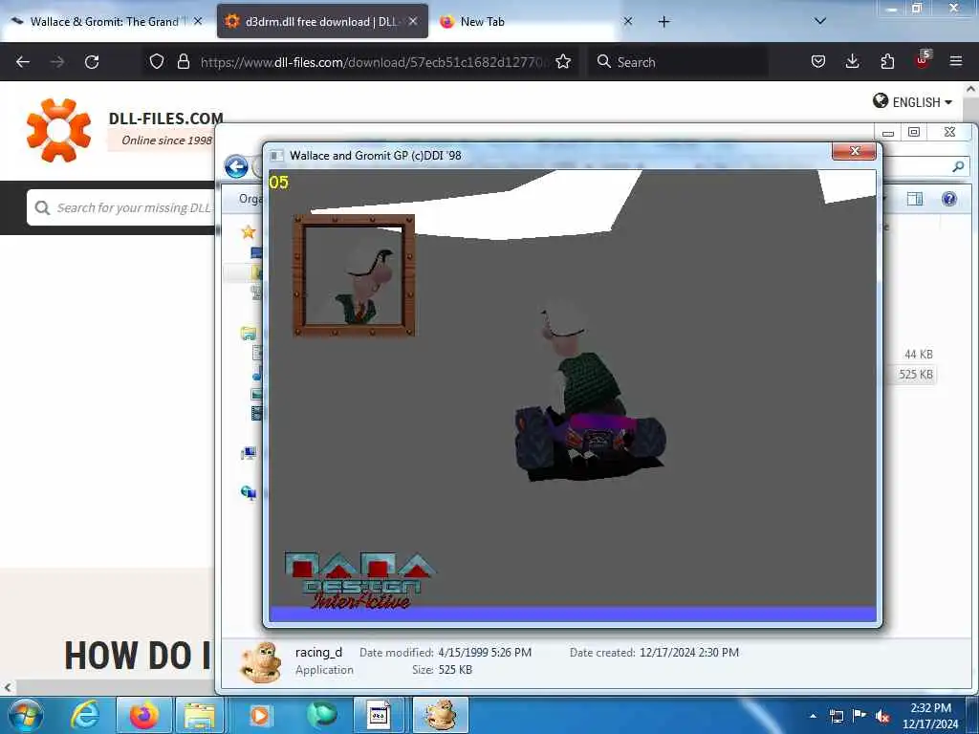Save page to Pocket
Viewport: 979px width, 734px height.
tap(818, 61)
